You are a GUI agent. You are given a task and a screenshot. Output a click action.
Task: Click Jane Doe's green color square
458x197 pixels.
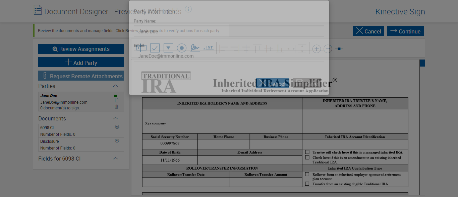coord(116,96)
